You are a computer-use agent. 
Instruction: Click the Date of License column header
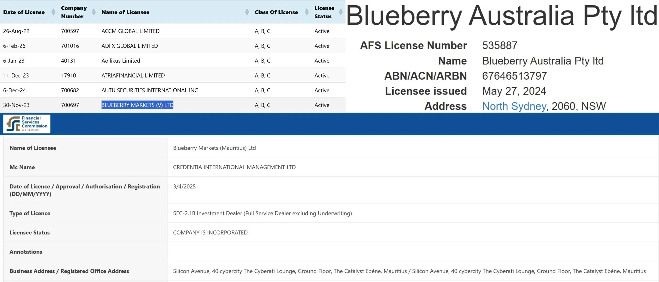24,12
